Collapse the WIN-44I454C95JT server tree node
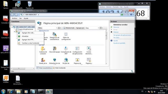The image size is (168, 94). point(12,27)
